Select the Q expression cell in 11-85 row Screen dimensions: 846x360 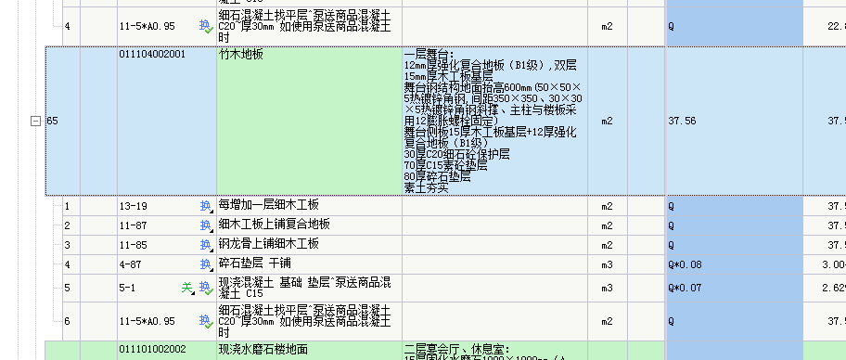[735, 245]
